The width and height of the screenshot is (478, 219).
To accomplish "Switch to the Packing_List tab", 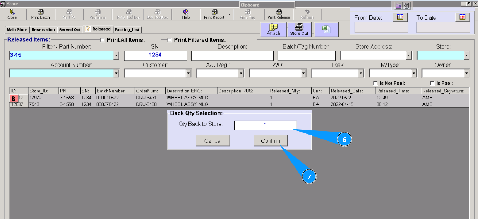I will [x=127, y=30].
